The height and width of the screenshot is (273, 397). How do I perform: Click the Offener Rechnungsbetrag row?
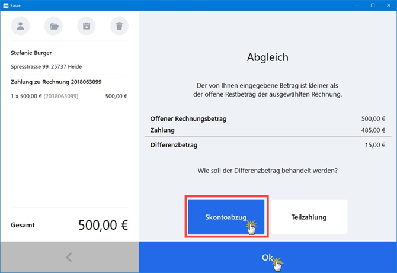pyautogui.click(x=267, y=119)
